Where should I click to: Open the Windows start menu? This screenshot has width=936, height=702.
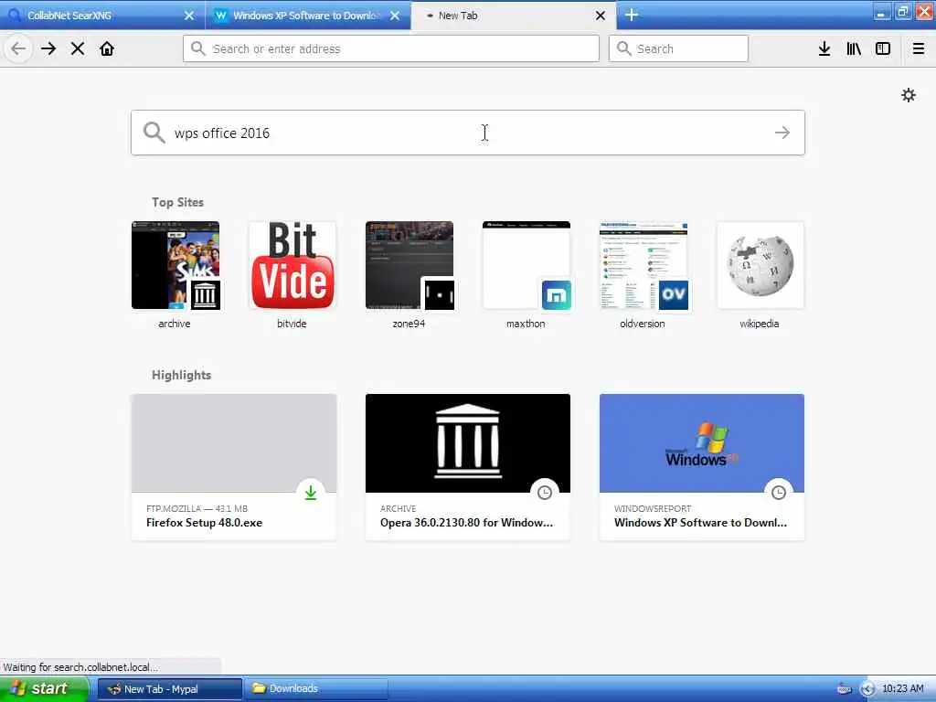pos(44,688)
